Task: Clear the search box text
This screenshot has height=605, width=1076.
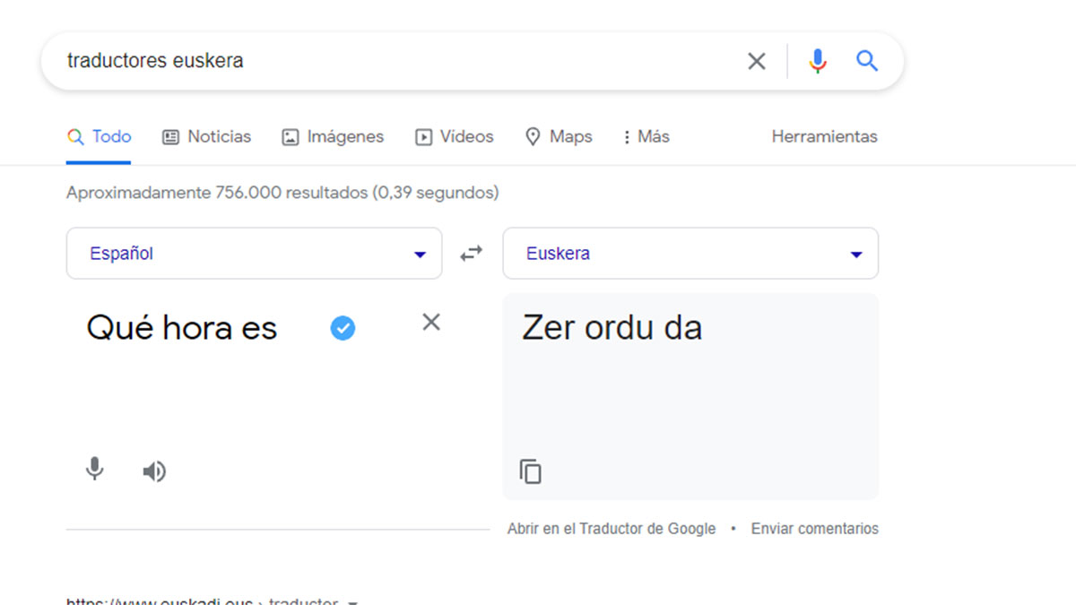Action: 757,61
